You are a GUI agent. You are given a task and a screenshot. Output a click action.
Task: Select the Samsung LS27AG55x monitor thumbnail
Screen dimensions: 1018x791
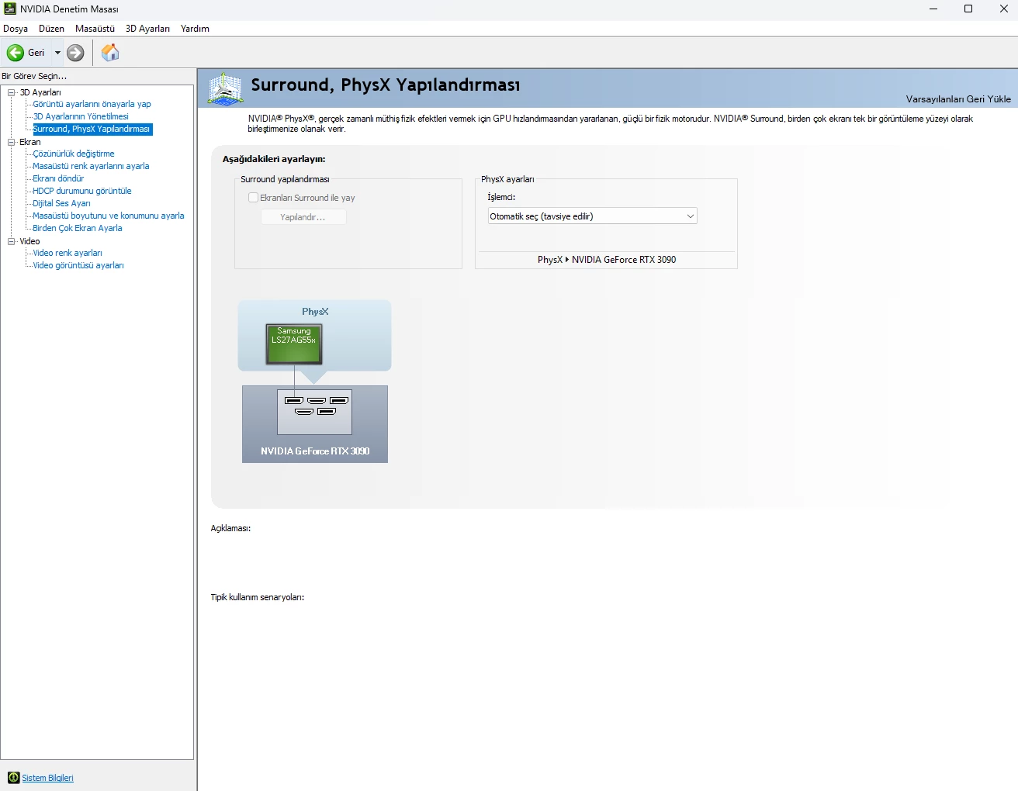tap(294, 344)
